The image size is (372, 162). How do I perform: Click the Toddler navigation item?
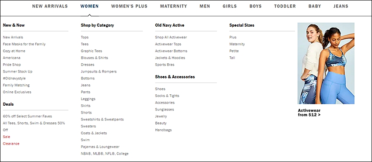285,7
